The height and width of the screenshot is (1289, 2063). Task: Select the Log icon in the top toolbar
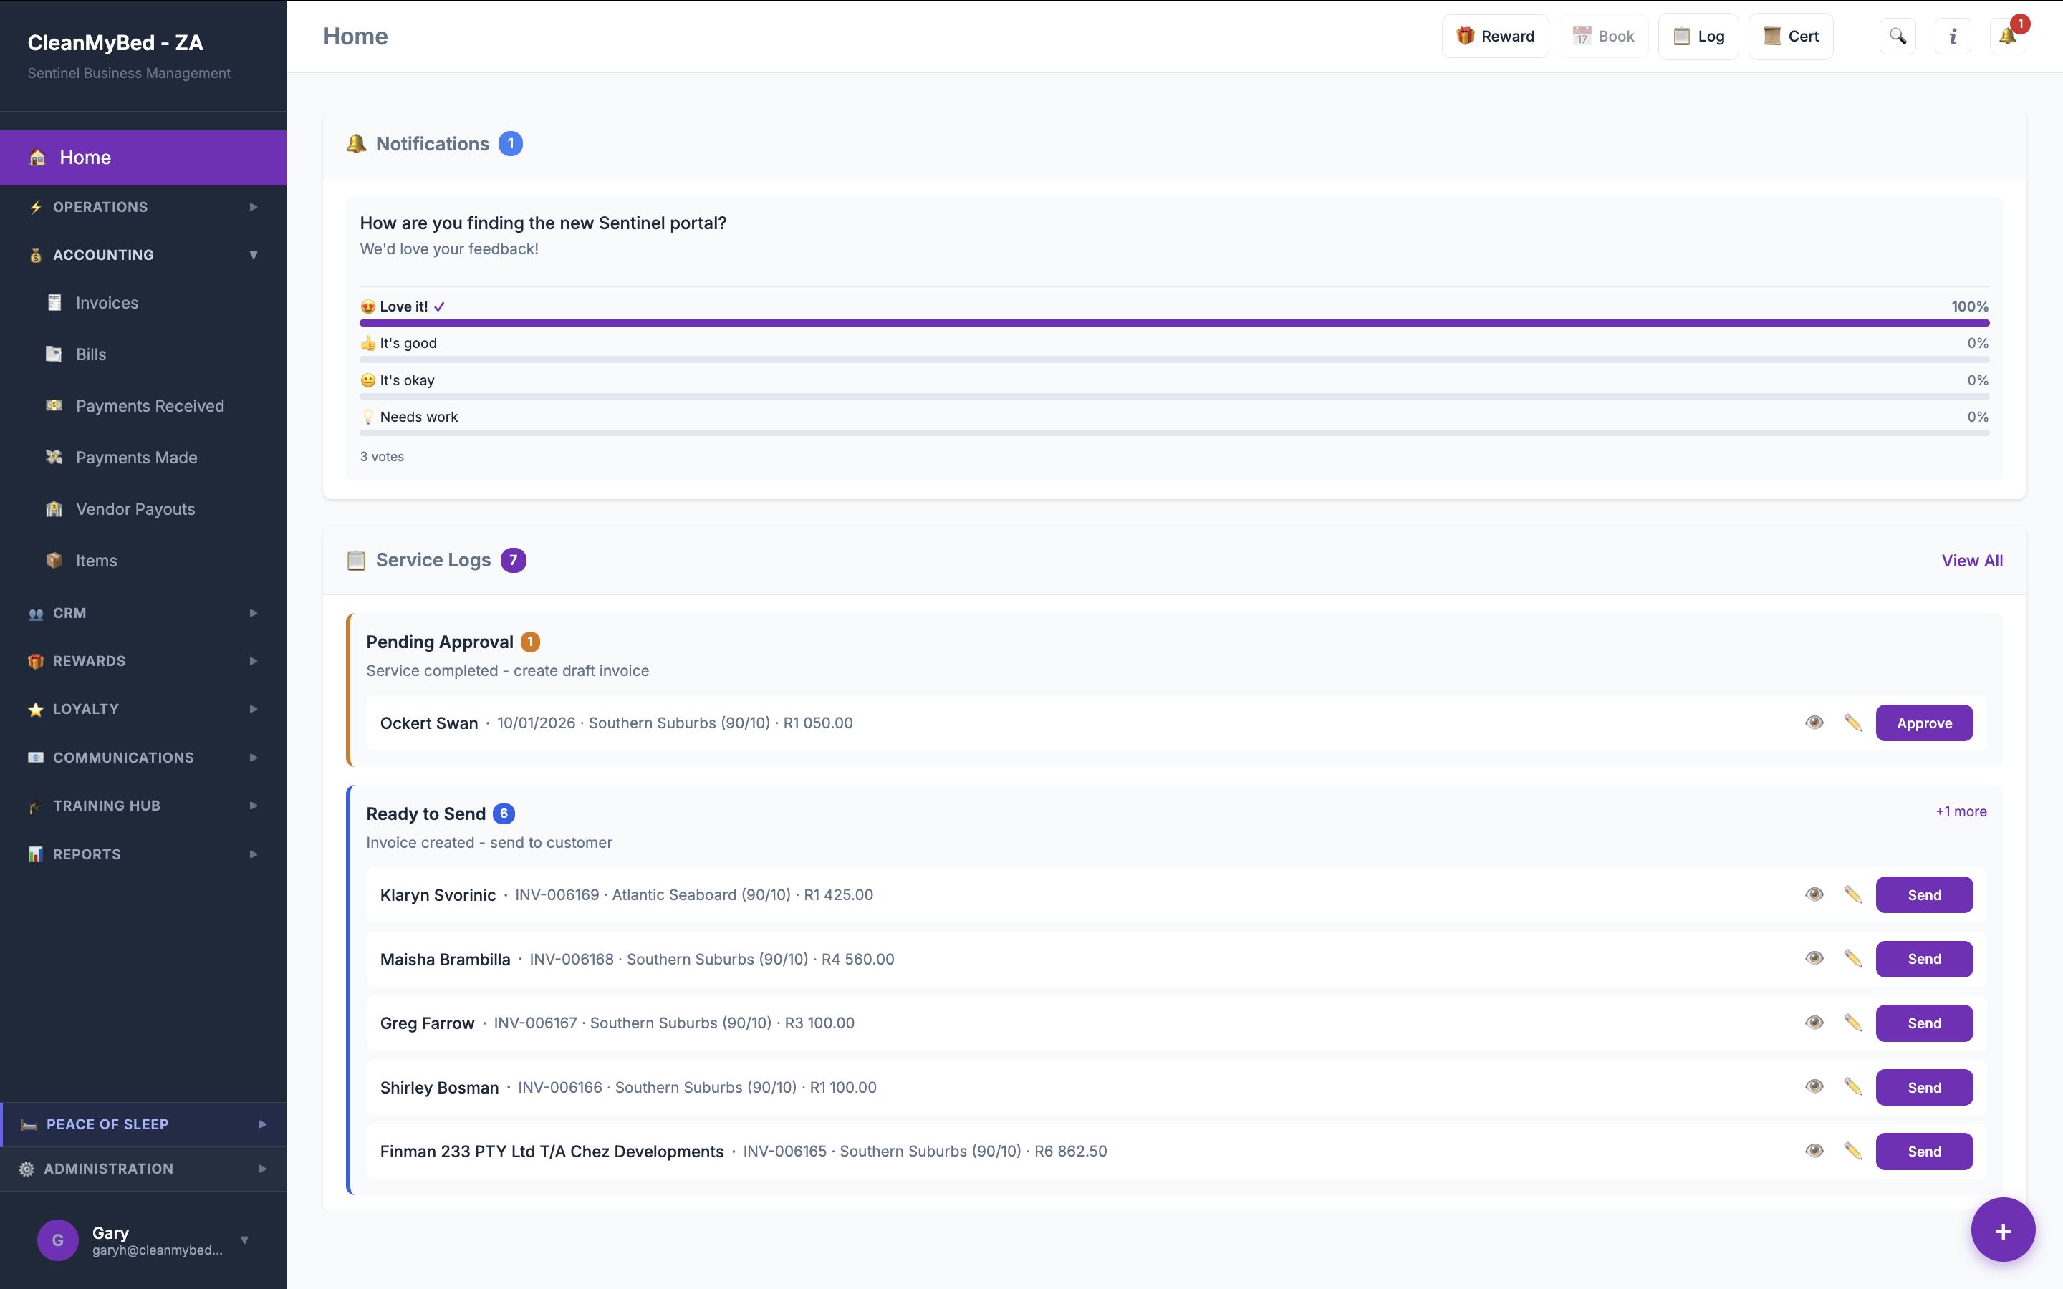pos(1698,36)
